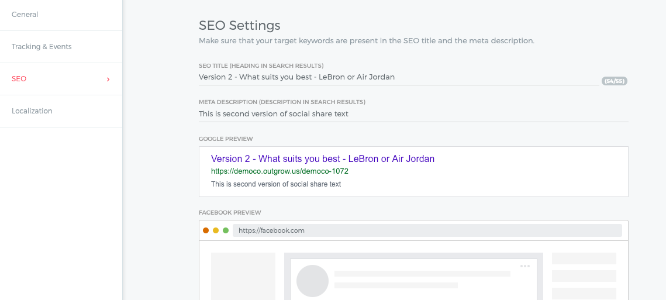Screen dimensions: 666x300
Task: Click the green democo.outgrow.us preview URL
Action: click(x=279, y=171)
